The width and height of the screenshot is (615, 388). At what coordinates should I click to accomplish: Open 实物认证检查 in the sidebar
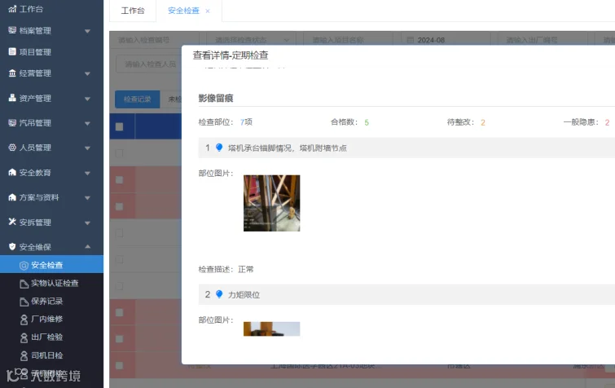[x=55, y=283]
